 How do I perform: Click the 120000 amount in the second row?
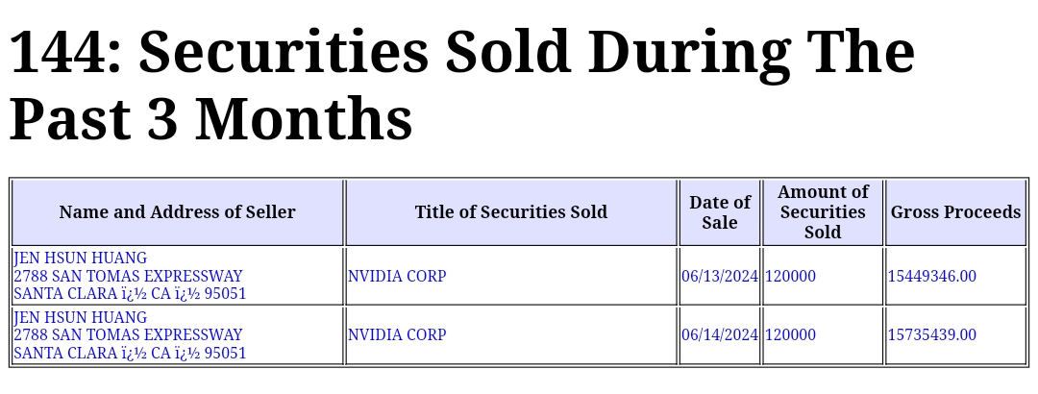click(790, 335)
